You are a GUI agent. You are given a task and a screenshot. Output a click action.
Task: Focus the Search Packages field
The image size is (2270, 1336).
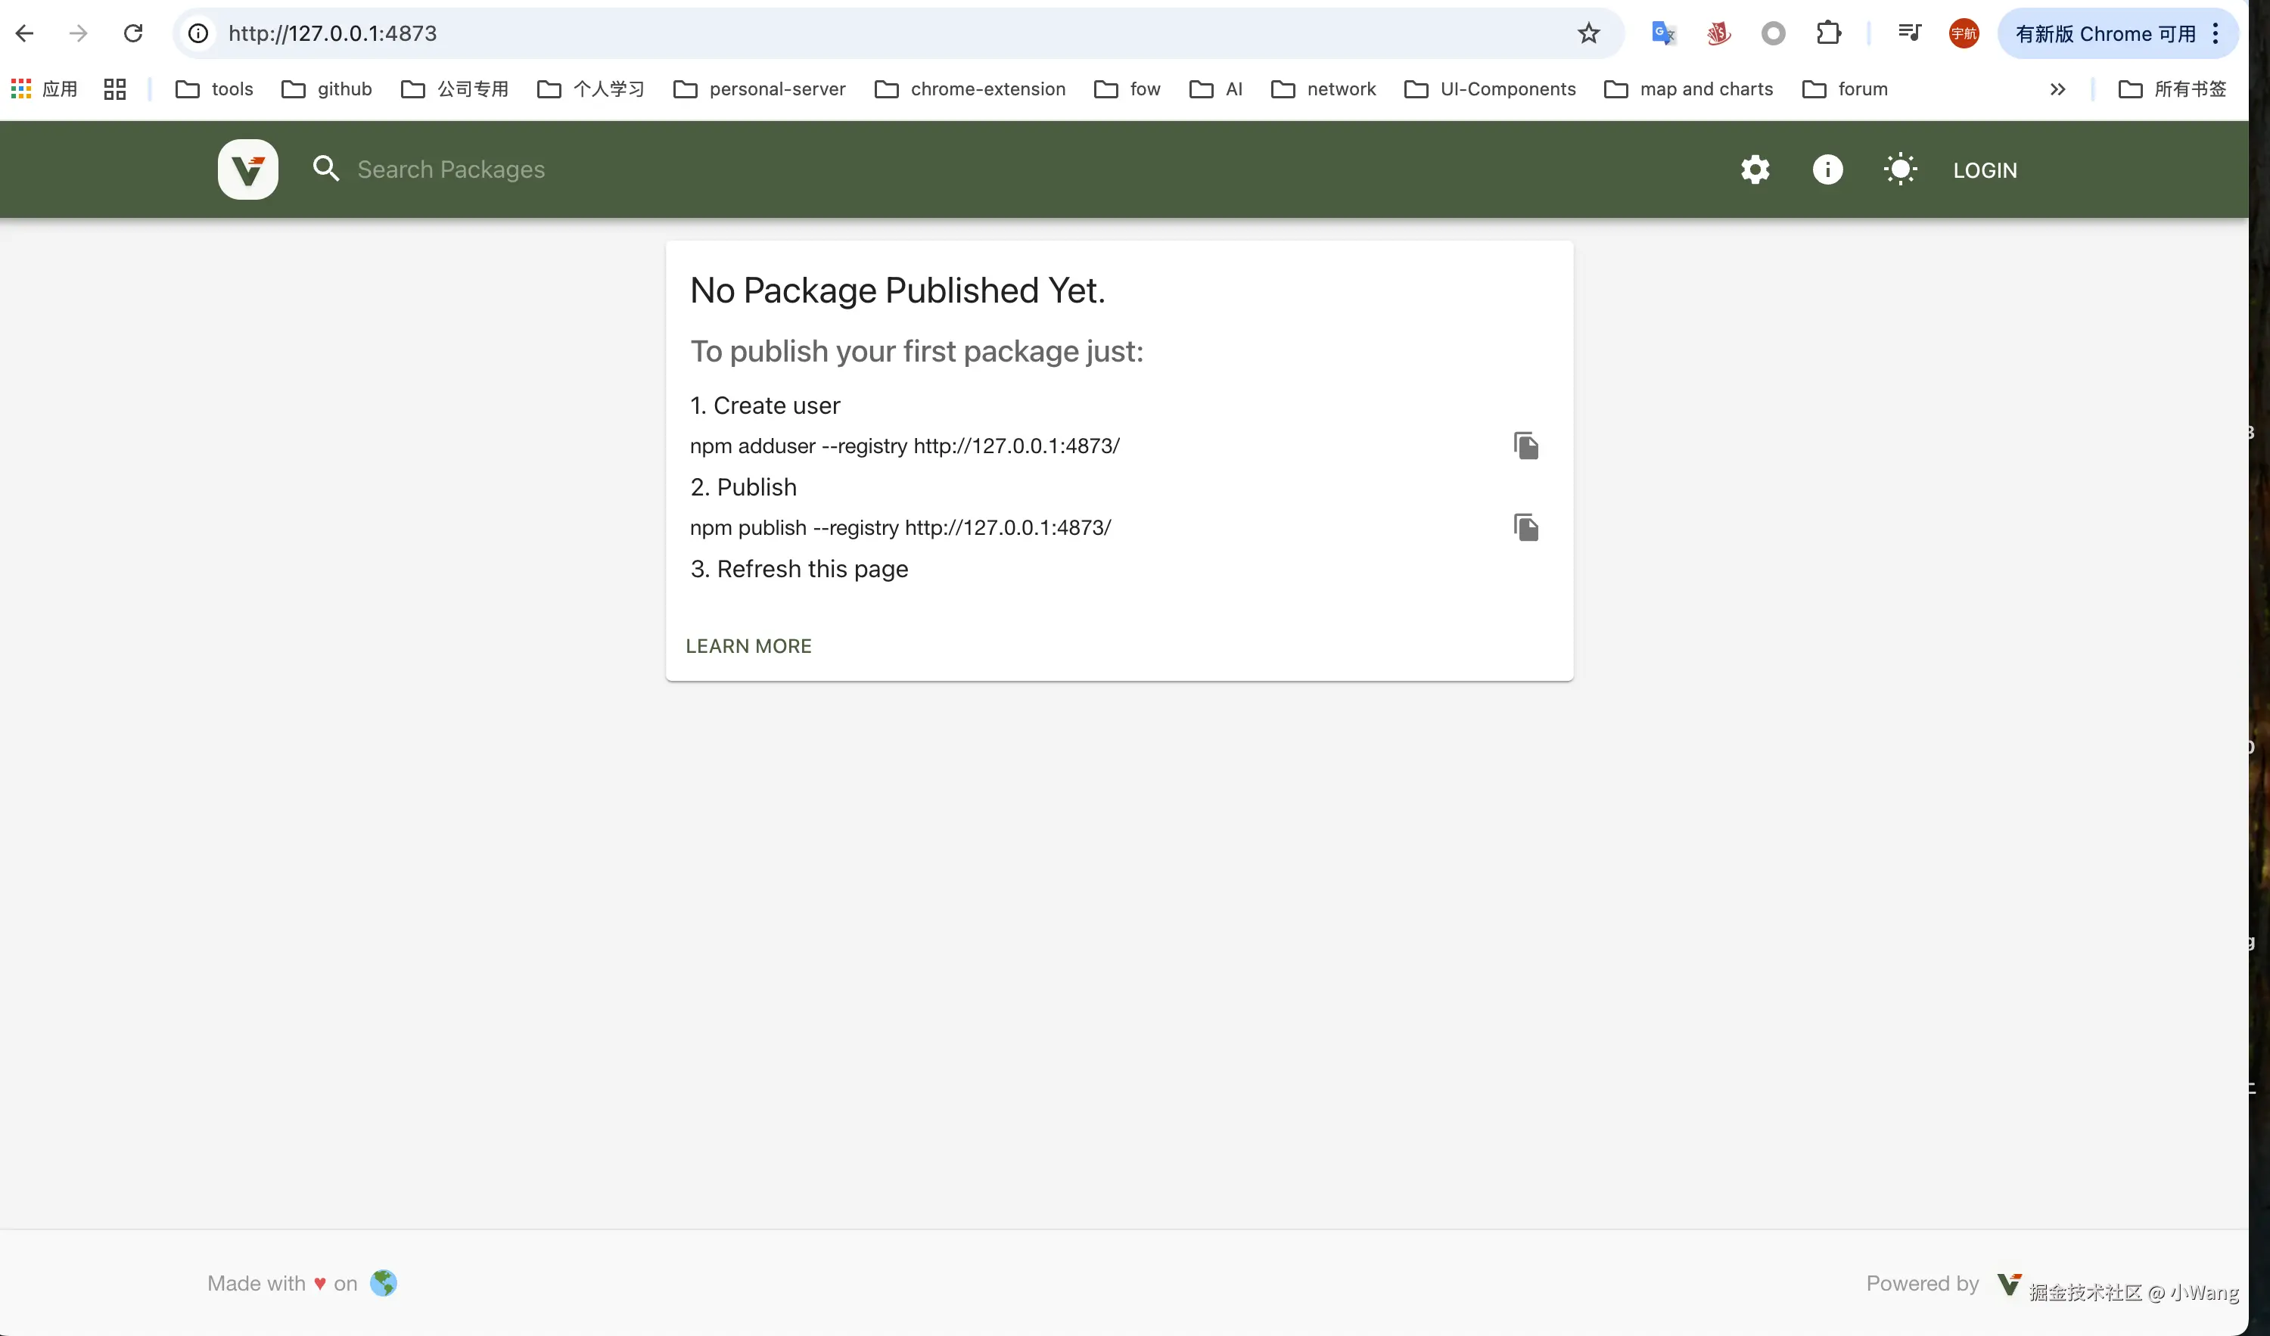[450, 169]
